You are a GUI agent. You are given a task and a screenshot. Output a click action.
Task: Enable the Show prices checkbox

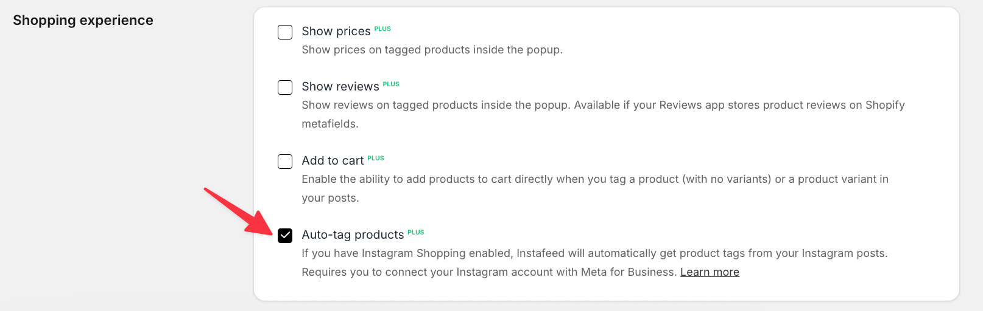(x=285, y=32)
